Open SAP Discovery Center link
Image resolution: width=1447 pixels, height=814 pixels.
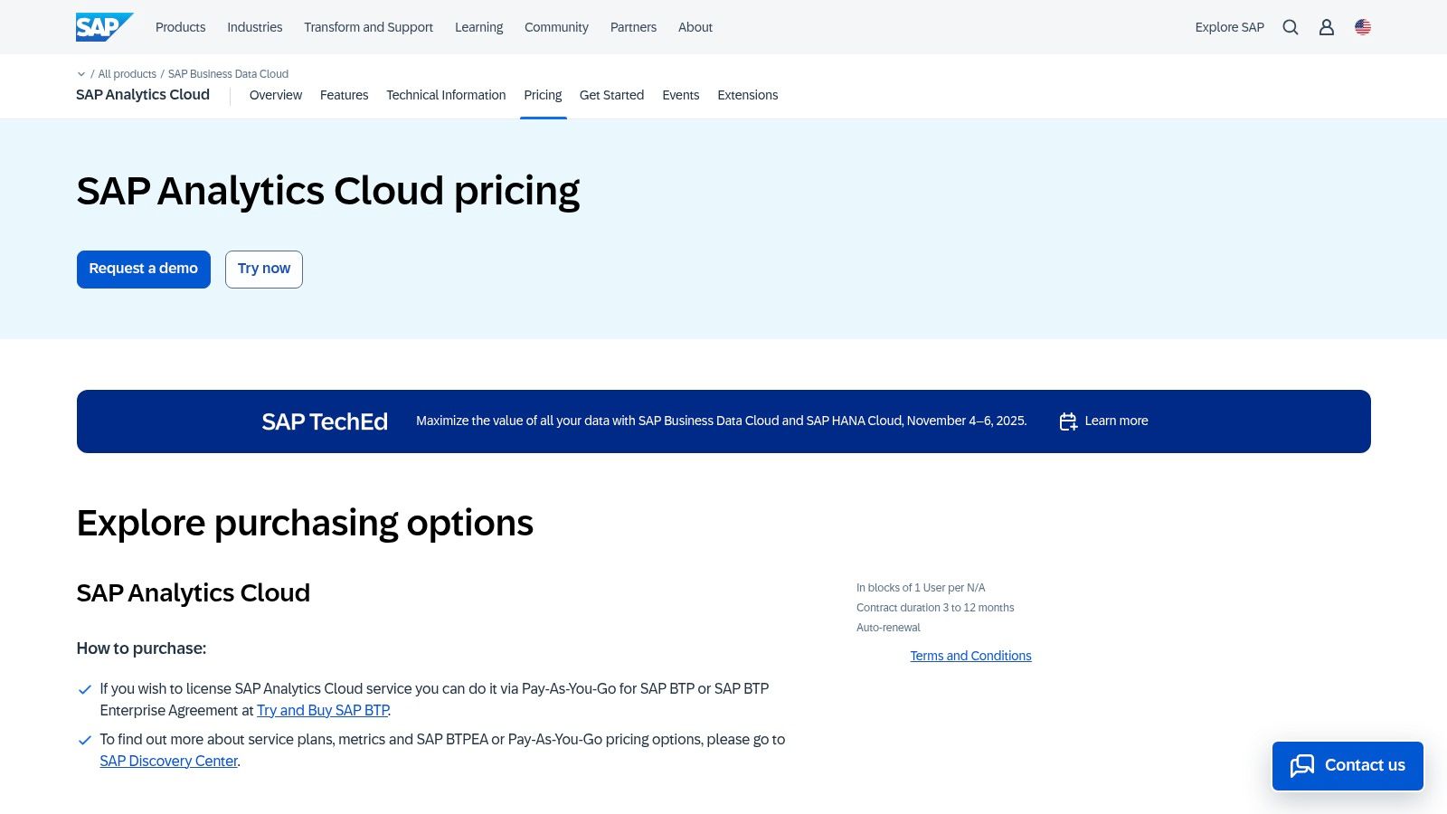pos(168,762)
